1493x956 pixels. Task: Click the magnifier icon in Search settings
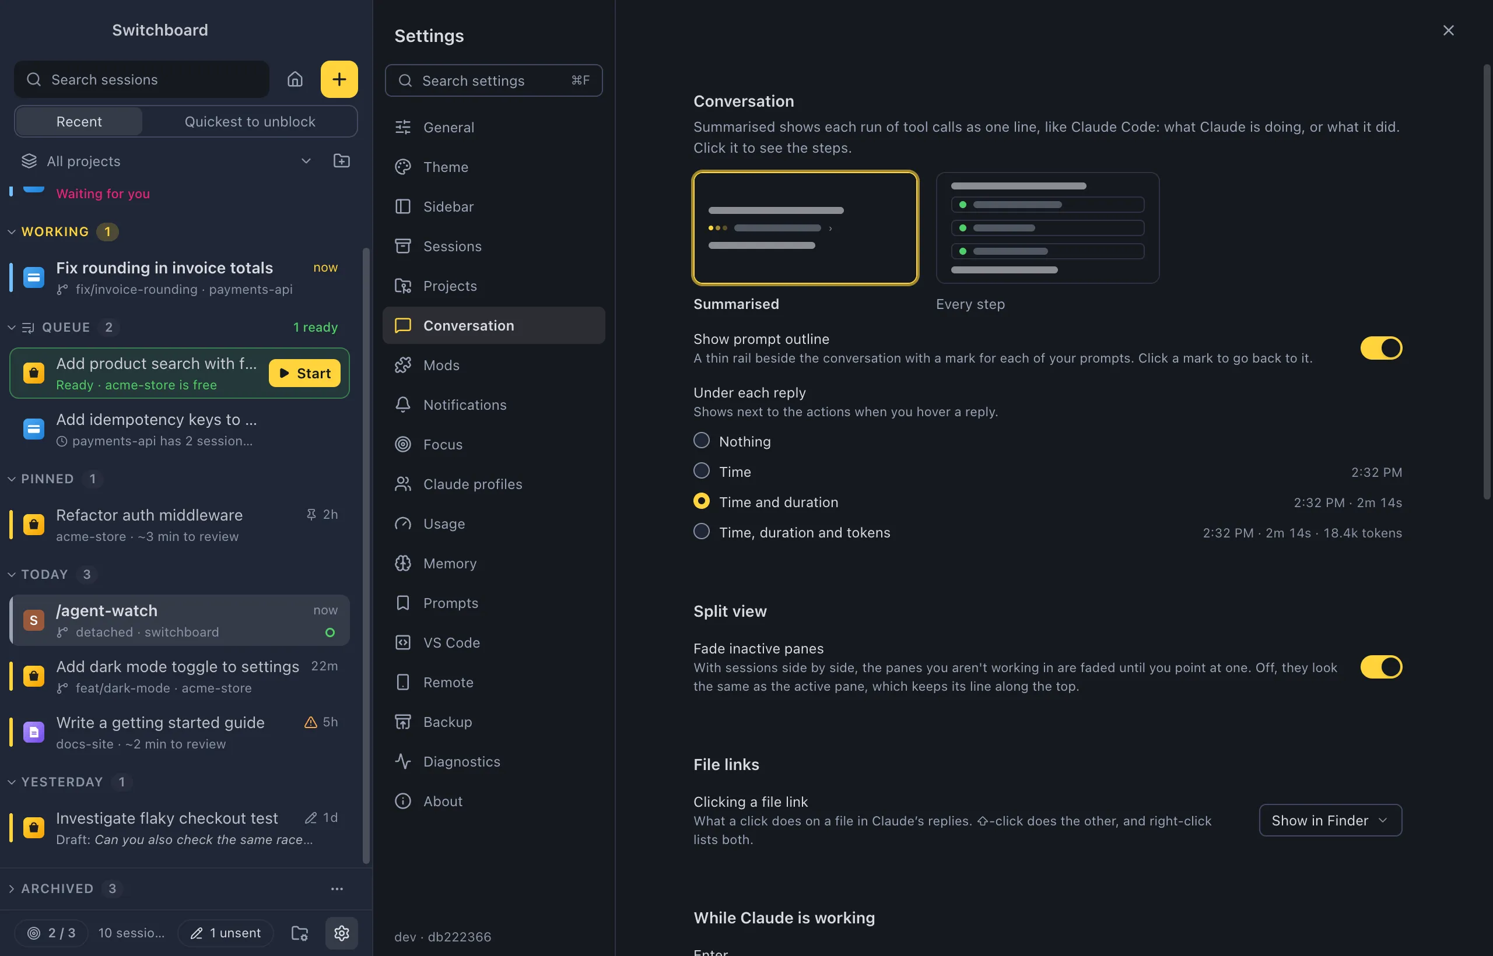pyautogui.click(x=405, y=80)
